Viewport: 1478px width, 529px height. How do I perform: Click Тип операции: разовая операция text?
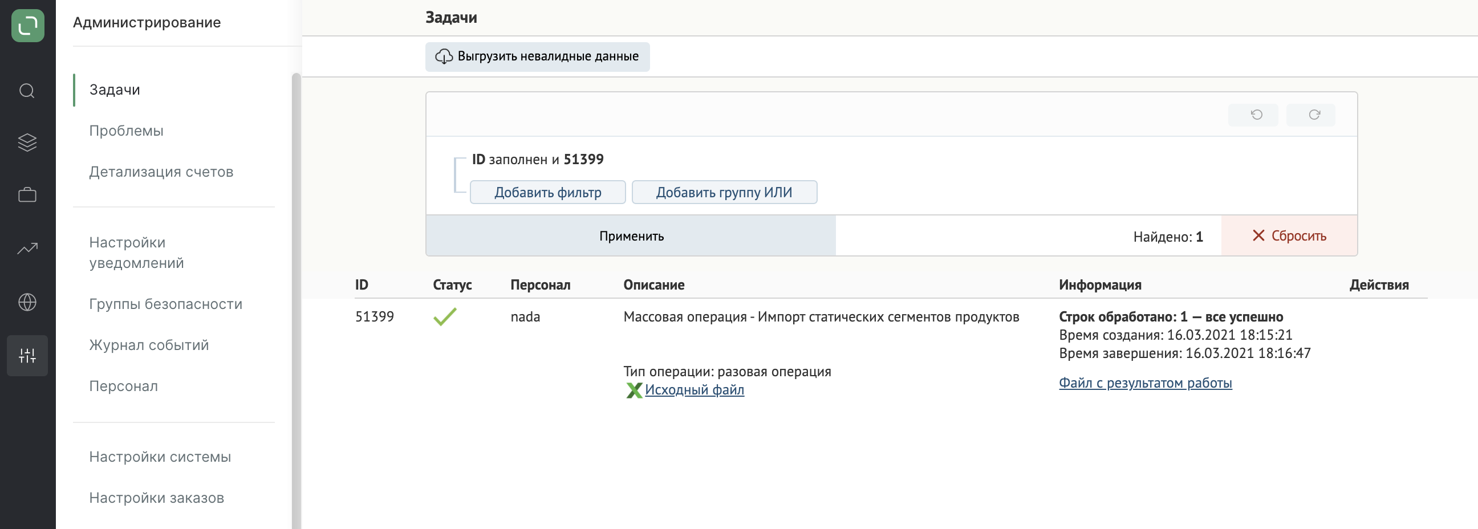coord(727,372)
